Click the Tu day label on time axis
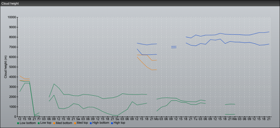 tap(196, 119)
